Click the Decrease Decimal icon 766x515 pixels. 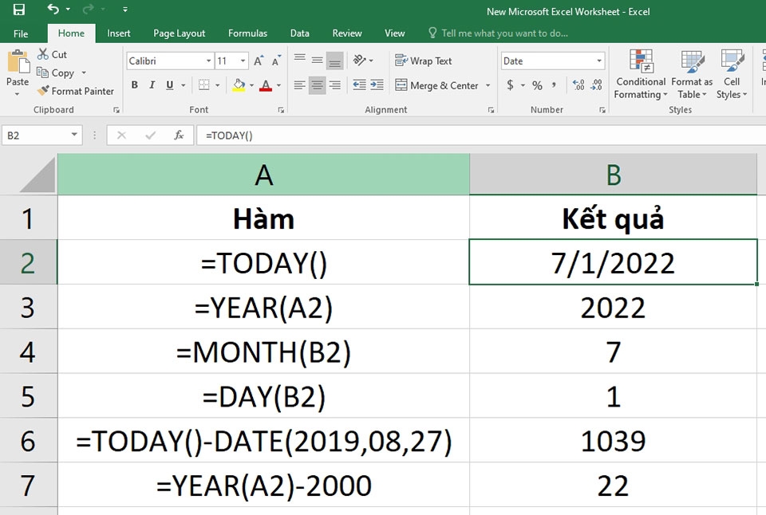pyautogui.click(x=597, y=85)
